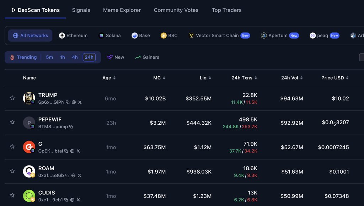Add CUDIS to favorites via star

tap(12, 195)
